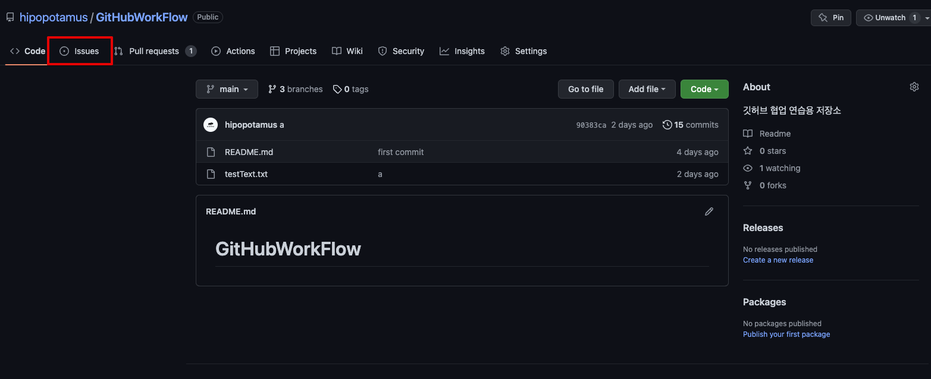The width and height of the screenshot is (931, 379).
Task: Open the Packages heading link
Action: tap(764, 302)
